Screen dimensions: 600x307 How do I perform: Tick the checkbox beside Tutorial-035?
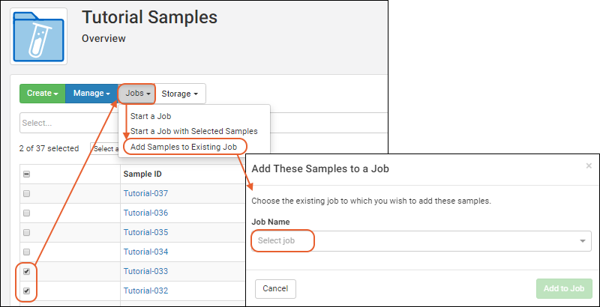point(27,233)
